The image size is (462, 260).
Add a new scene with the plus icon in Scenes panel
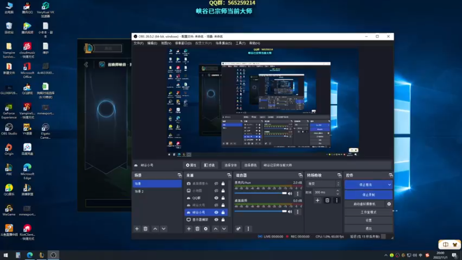point(137,229)
